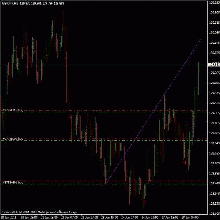Viewport: 220px width, 220px height.
Task: Select the #67595262 buy order label
Action: [13, 110]
